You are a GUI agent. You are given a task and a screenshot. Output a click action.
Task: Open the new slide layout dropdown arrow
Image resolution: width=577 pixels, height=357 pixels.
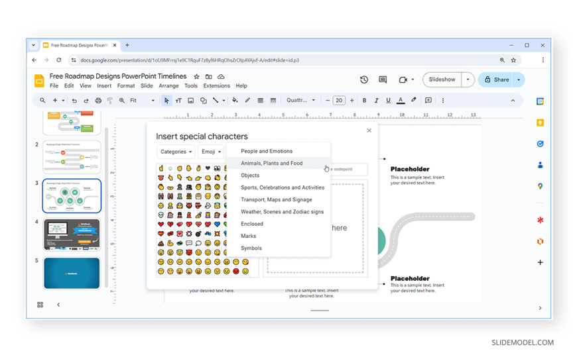[x=63, y=101]
